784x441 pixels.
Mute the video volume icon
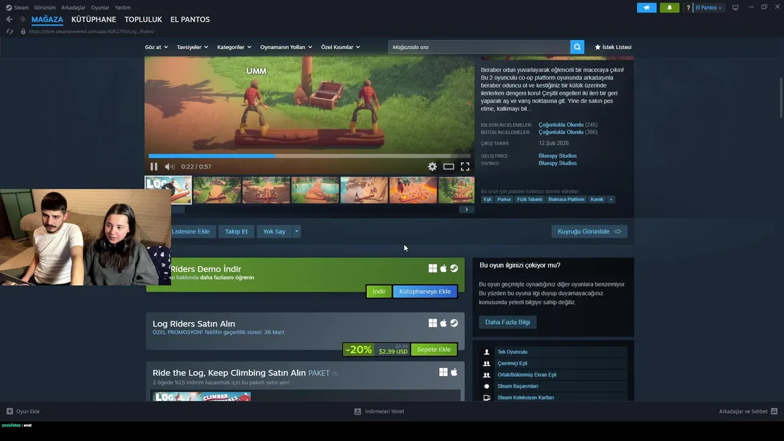tap(170, 167)
